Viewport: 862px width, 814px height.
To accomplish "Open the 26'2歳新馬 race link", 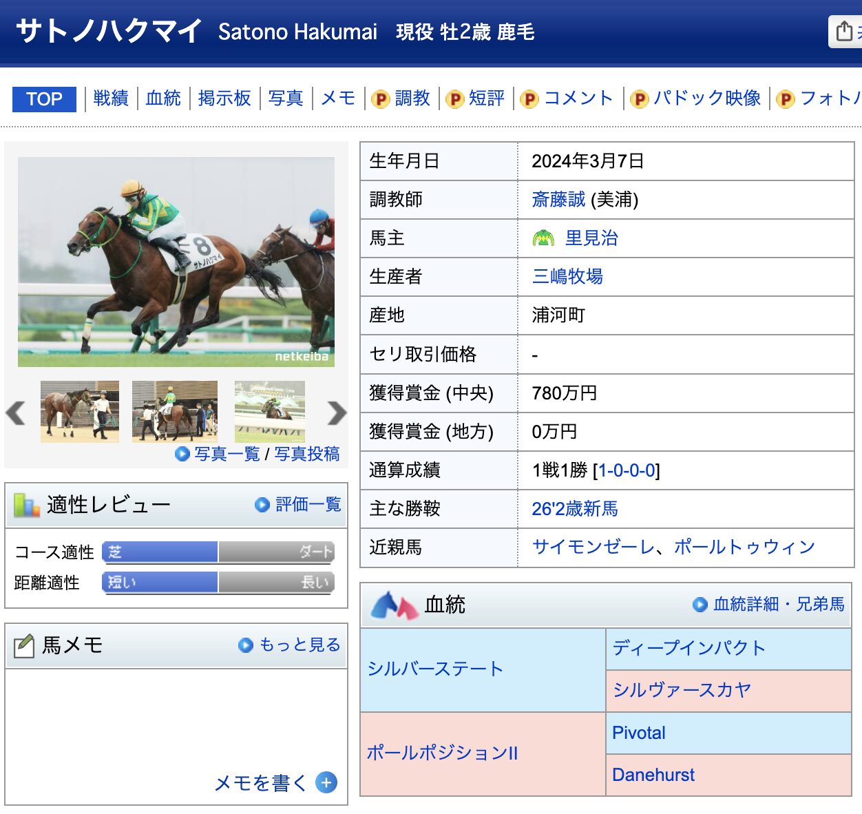I will [575, 509].
